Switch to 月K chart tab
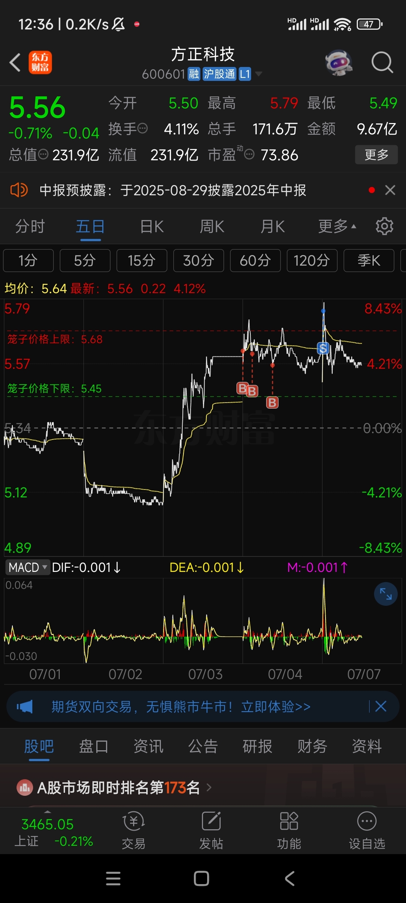Image resolution: width=406 pixels, height=903 pixels. click(273, 227)
